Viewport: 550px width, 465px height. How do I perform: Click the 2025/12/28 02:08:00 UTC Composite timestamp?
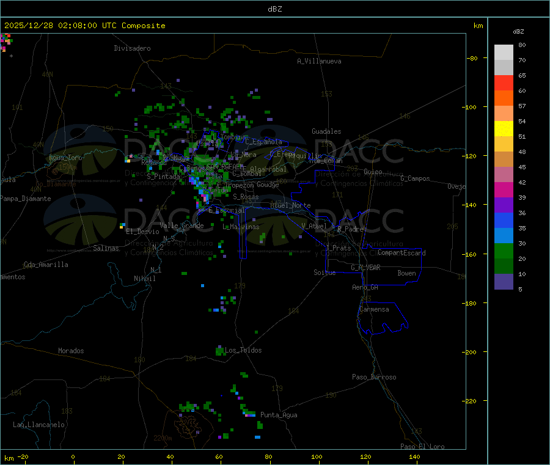tap(84, 26)
